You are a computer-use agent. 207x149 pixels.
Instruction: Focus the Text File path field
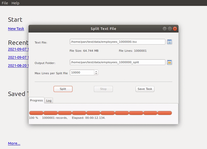coord(117,42)
